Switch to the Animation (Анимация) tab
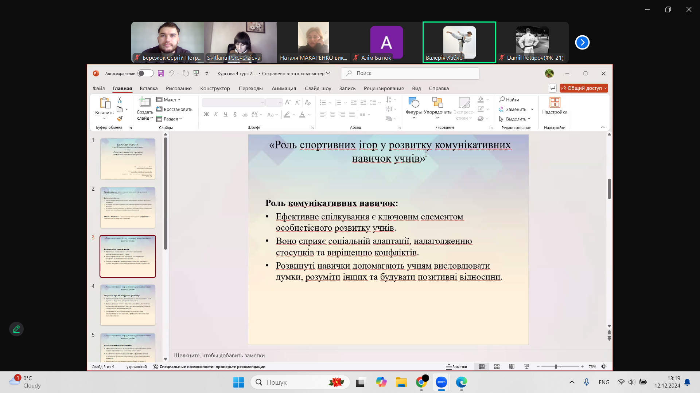The height and width of the screenshot is (393, 700). tap(284, 88)
